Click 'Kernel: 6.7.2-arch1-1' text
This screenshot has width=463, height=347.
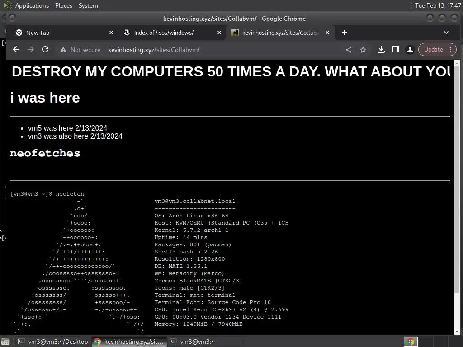[x=191, y=230]
